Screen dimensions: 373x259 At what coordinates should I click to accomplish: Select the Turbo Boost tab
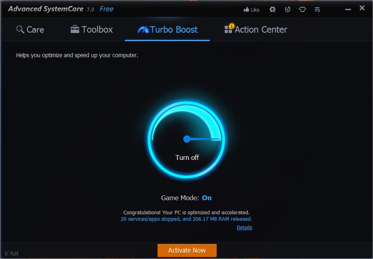click(167, 30)
